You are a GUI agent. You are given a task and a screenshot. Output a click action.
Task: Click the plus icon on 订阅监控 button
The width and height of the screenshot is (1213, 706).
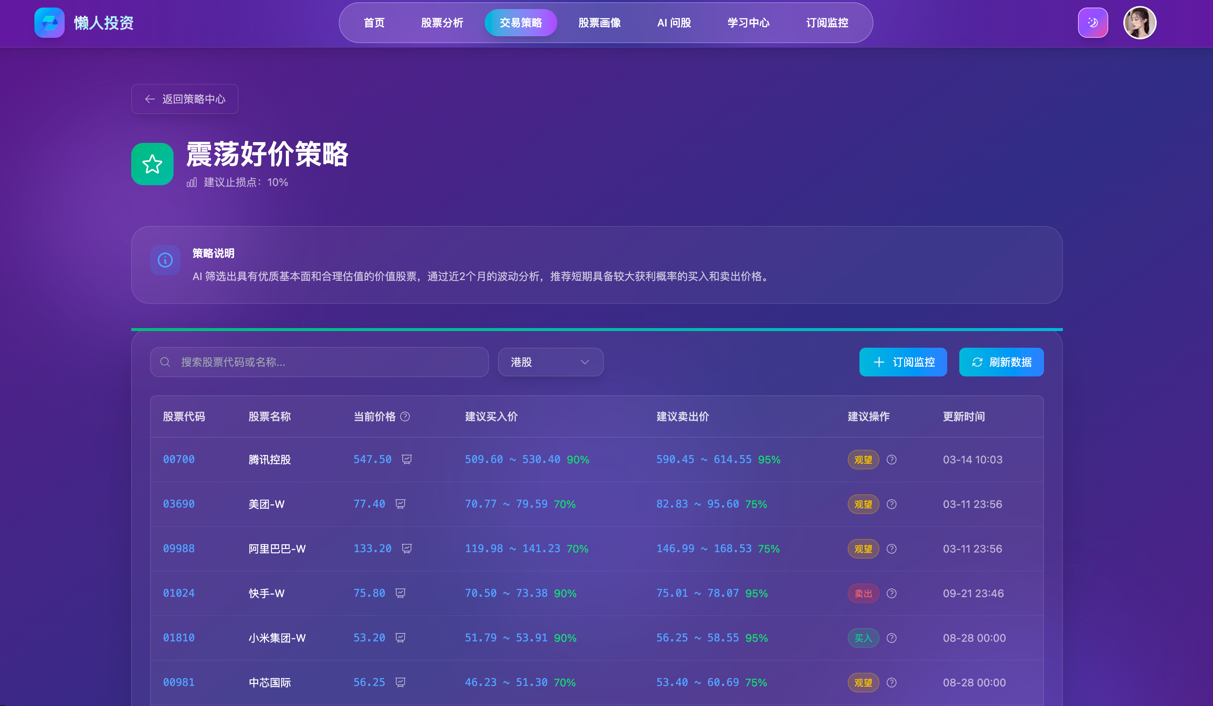(880, 362)
